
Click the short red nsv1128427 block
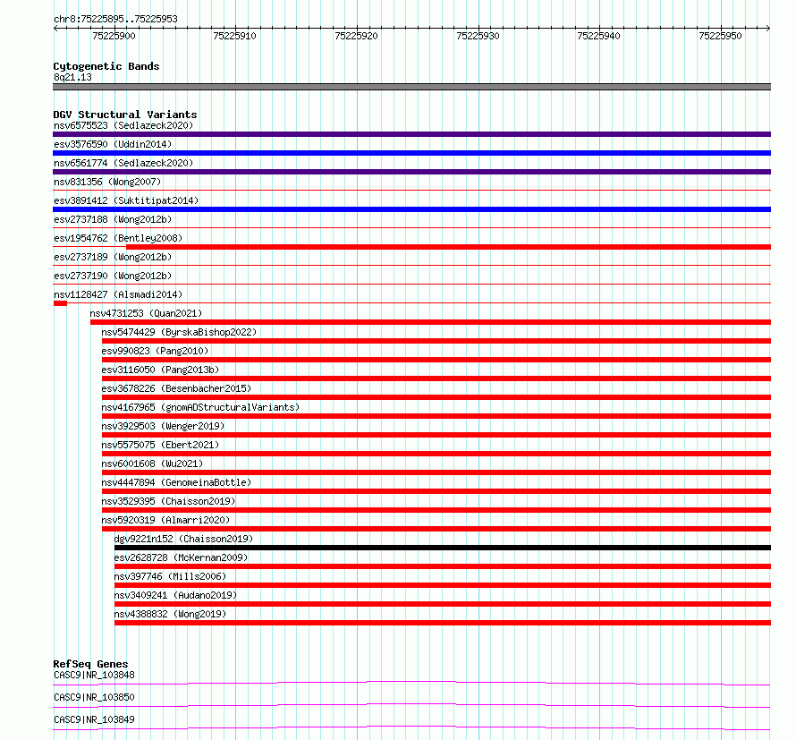60,303
